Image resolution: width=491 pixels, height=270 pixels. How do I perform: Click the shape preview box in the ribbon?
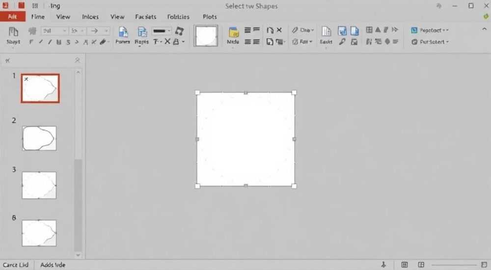206,36
